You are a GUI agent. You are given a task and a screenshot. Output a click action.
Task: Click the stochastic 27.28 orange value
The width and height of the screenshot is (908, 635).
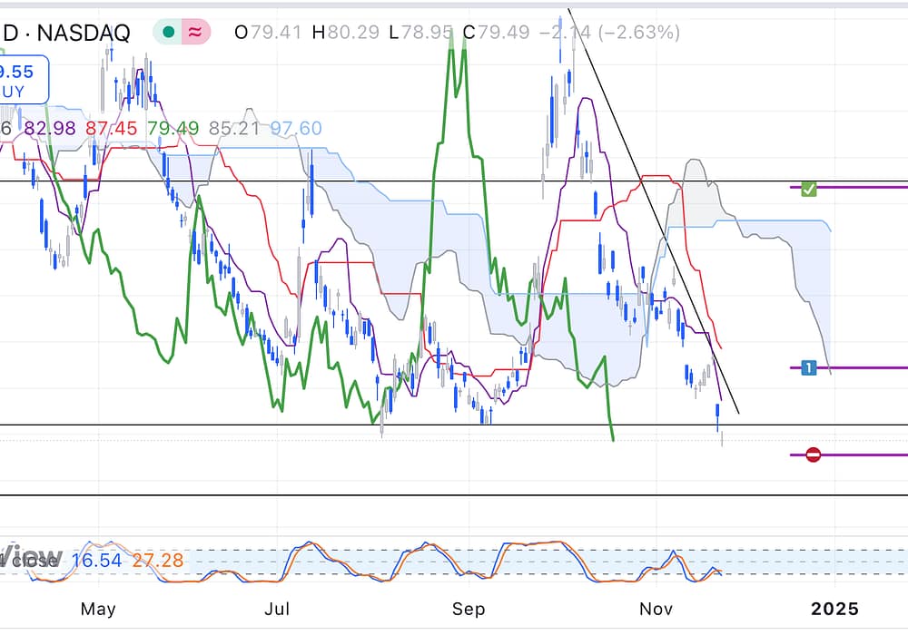coord(157,561)
